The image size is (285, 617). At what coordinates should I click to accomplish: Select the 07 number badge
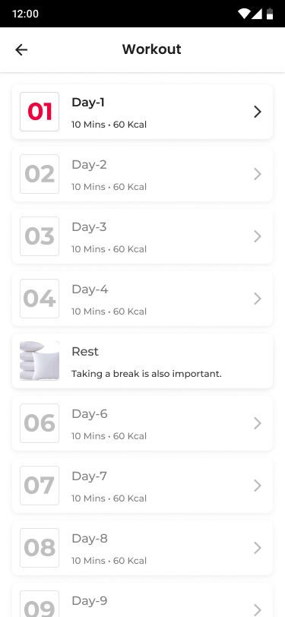pyautogui.click(x=40, y=486)
